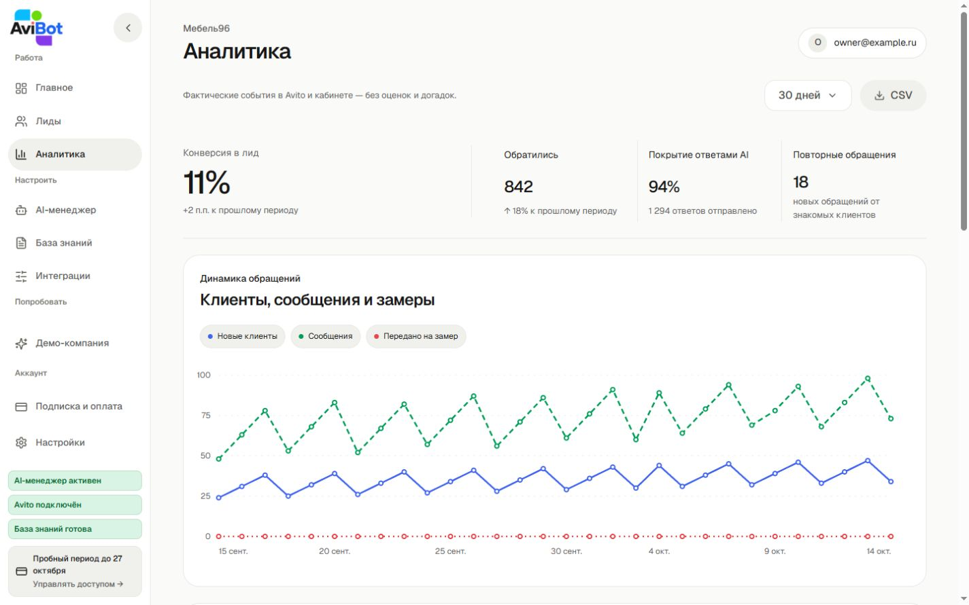Screen dimensions: 969x605
Task: Click the 18 repeat requests value
Action: coord(800,182)
